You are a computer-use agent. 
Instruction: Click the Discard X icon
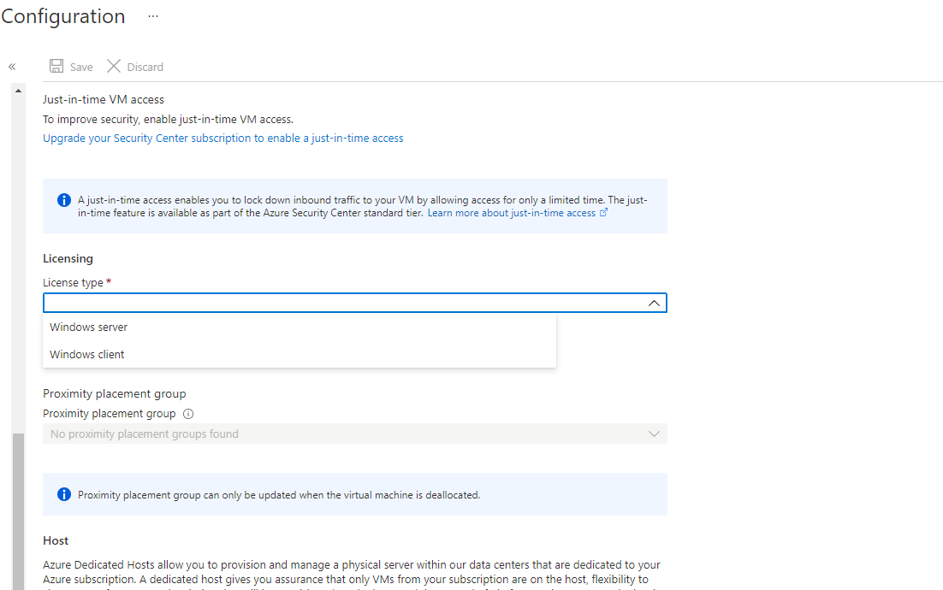point(114,66)
